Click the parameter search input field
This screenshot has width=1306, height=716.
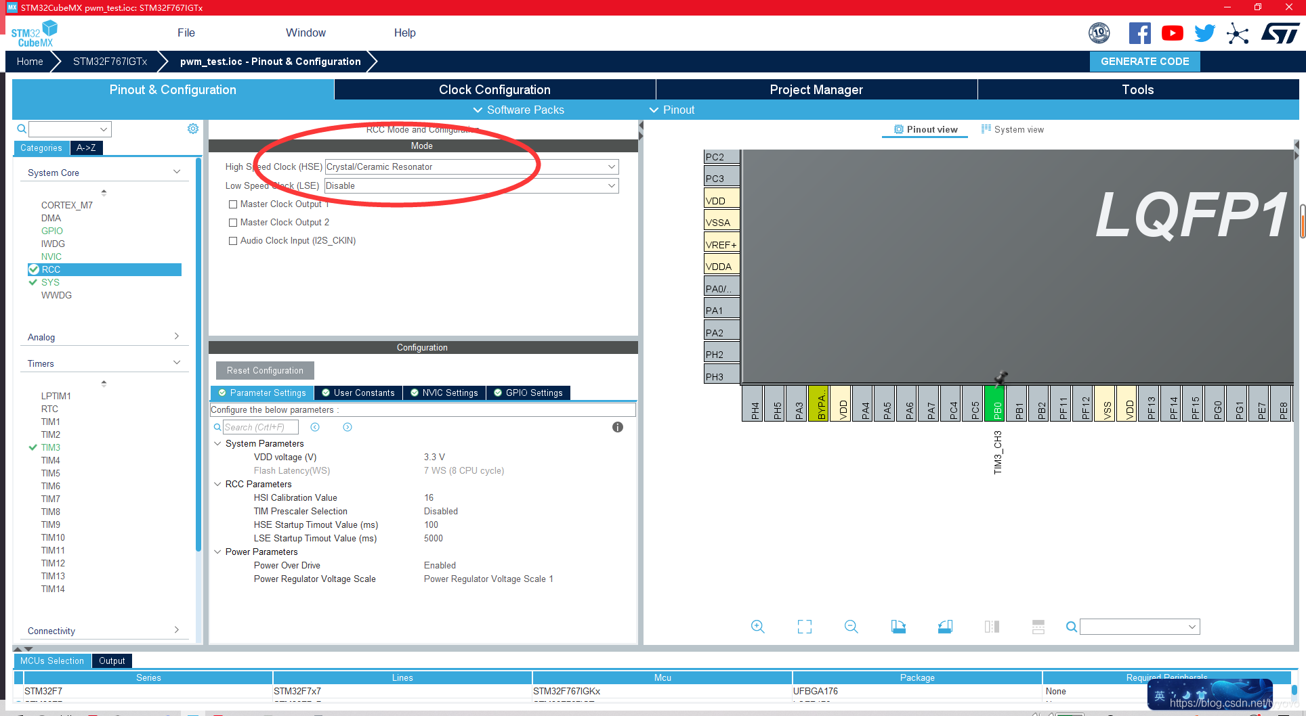coord(261,427)
